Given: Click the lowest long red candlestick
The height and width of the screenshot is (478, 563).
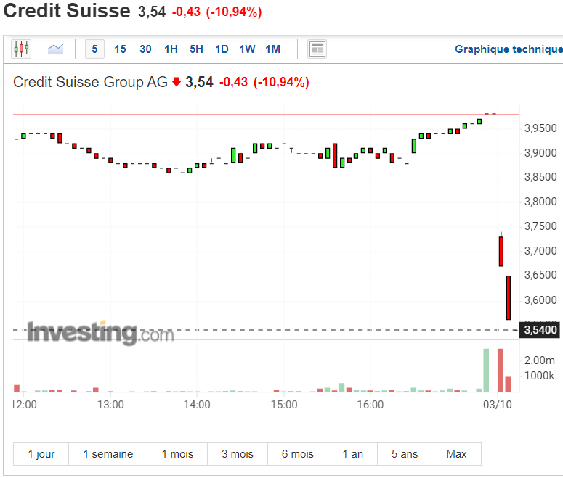Looking at the screenshot, I should pos(509,297).
